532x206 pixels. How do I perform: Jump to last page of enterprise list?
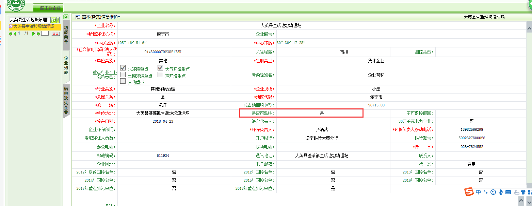[38, 34]
